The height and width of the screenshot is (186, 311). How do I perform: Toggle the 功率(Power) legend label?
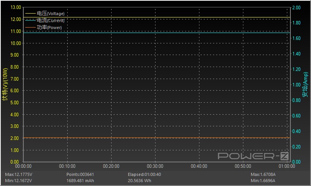[49, 28]
